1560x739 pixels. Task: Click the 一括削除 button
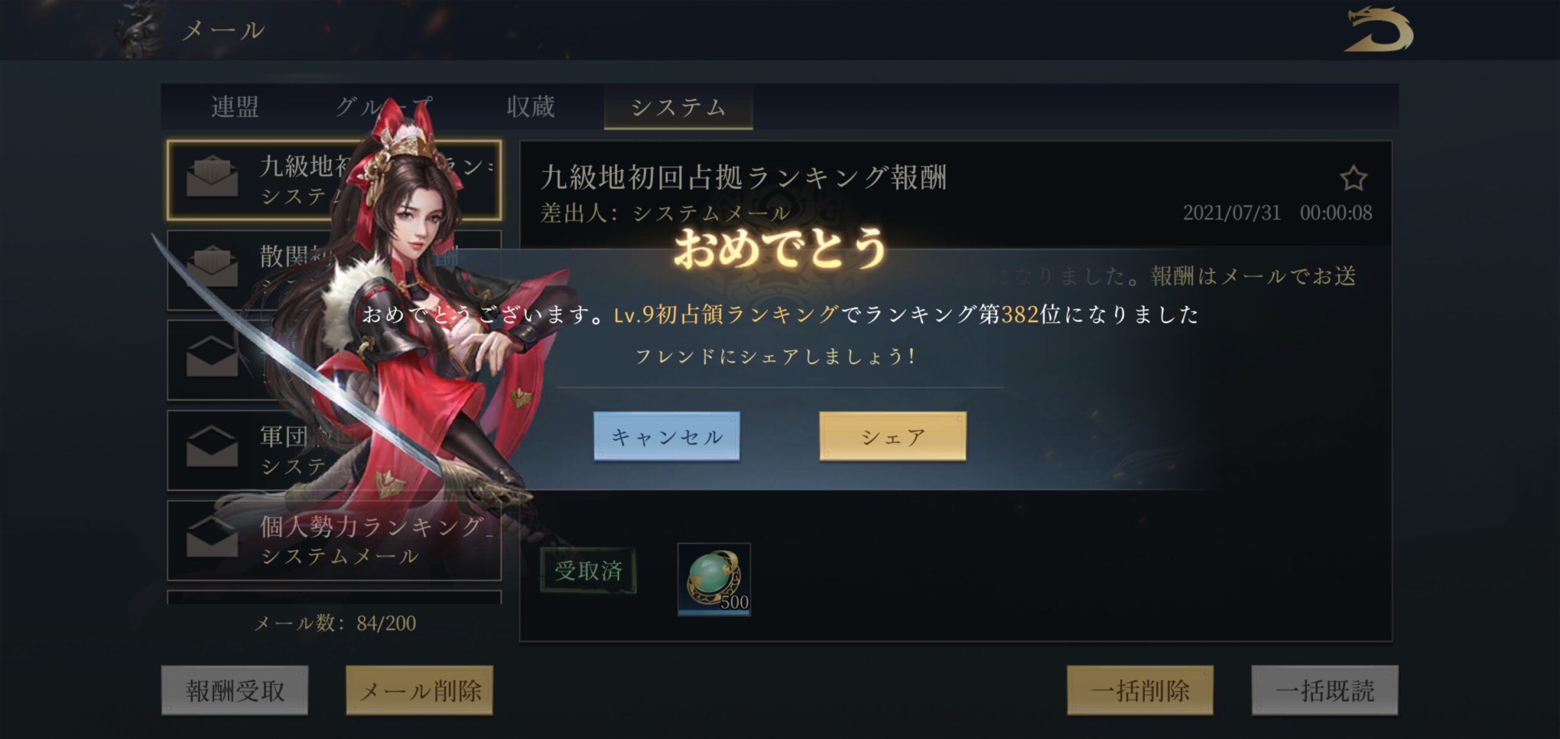pyautogui.click(x=1140, y=690)
